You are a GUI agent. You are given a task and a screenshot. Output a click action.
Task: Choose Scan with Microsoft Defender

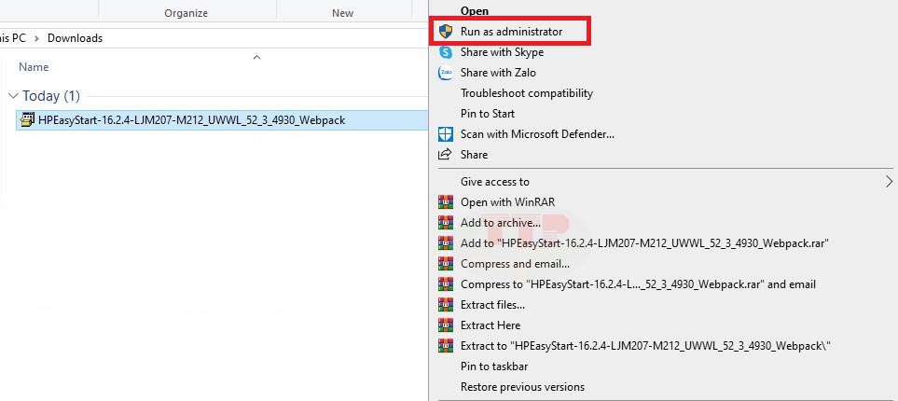coord(537,134)
